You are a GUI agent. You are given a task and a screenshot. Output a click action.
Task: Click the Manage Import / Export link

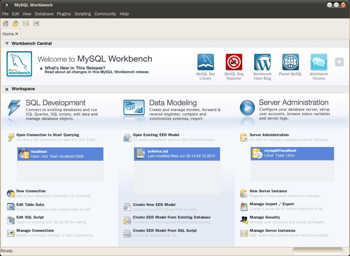coord(272,204)
